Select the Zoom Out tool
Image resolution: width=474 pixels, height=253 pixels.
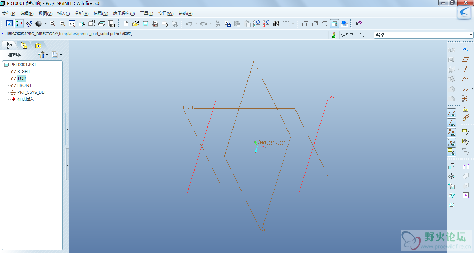63,24
